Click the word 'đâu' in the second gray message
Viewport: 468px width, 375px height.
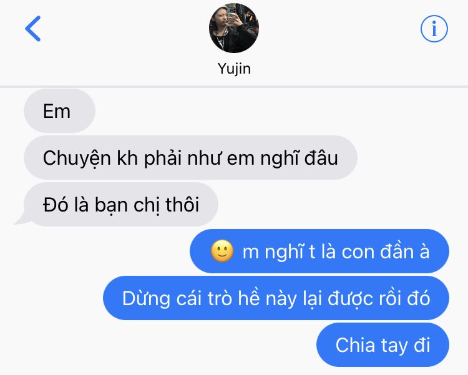[321, 158]
